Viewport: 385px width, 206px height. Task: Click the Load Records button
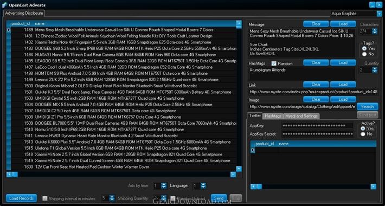point(21,198)
